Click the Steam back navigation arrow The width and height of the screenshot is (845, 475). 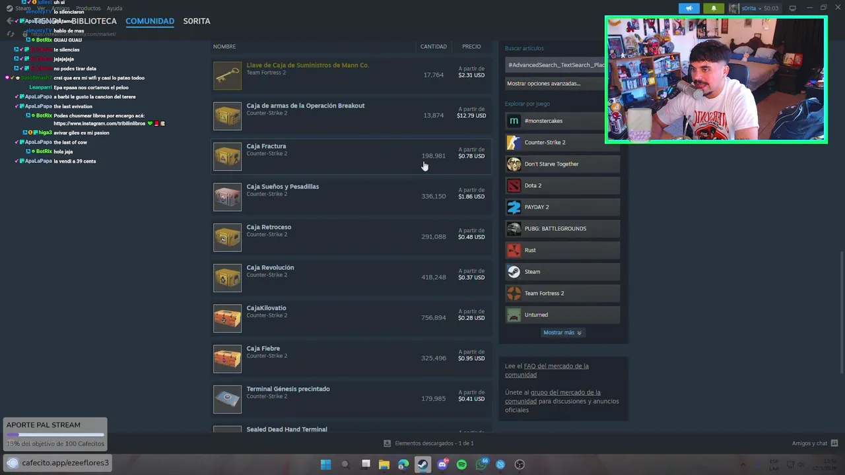(x=9, y=21)
